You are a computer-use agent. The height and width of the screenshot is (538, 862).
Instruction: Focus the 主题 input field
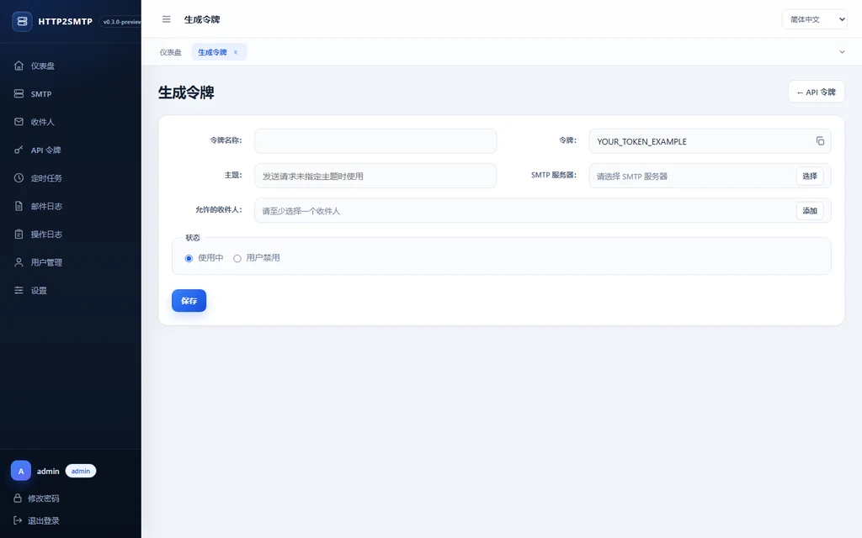375,176
